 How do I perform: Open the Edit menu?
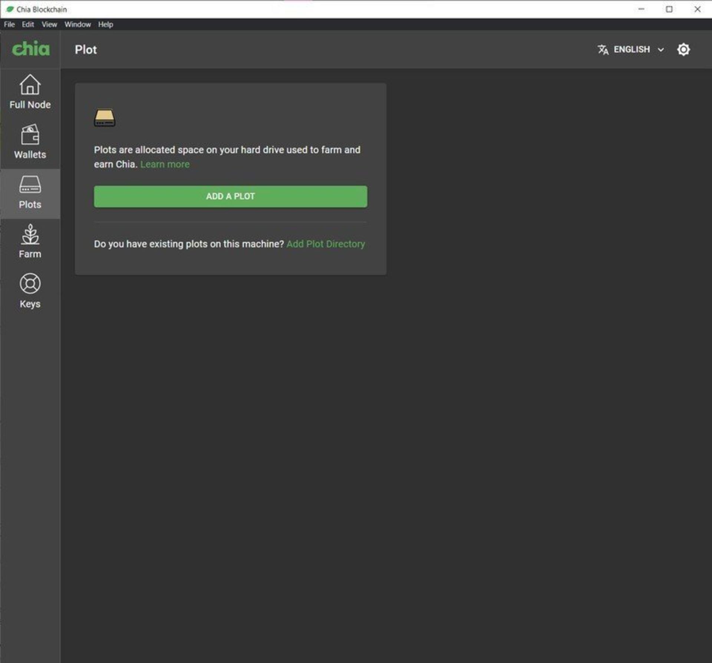coord(28,24)
